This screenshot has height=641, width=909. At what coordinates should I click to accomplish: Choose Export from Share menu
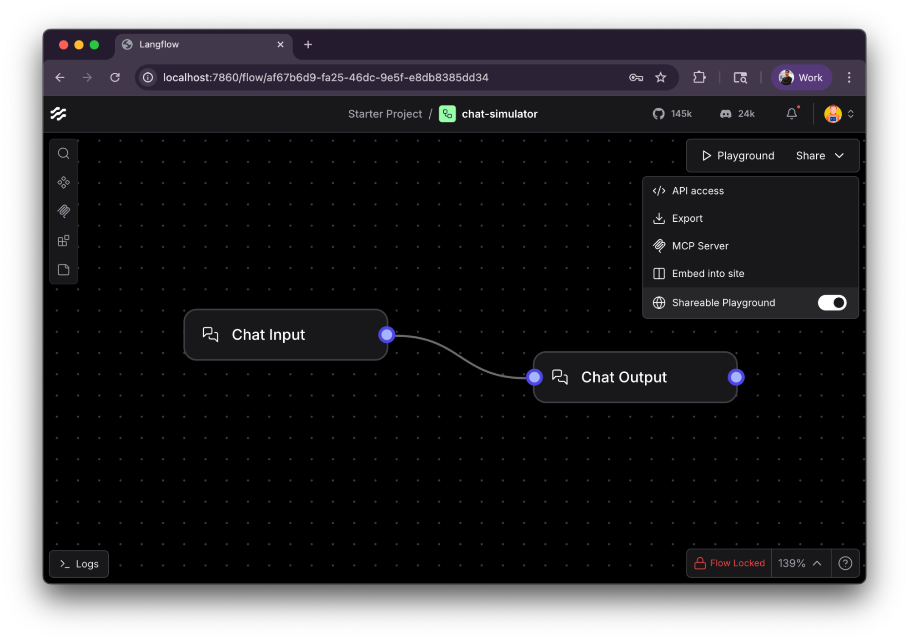(687, 219)
